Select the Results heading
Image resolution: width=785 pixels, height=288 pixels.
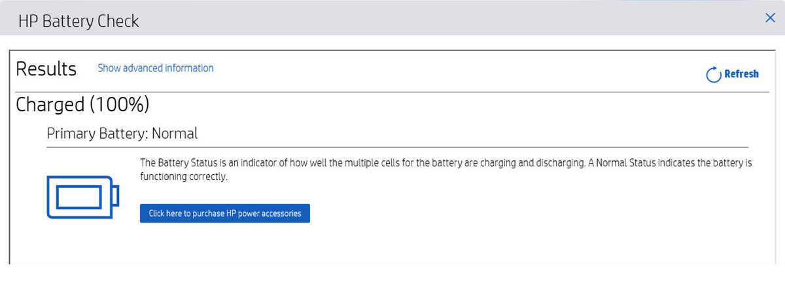[x=46, y=69]
